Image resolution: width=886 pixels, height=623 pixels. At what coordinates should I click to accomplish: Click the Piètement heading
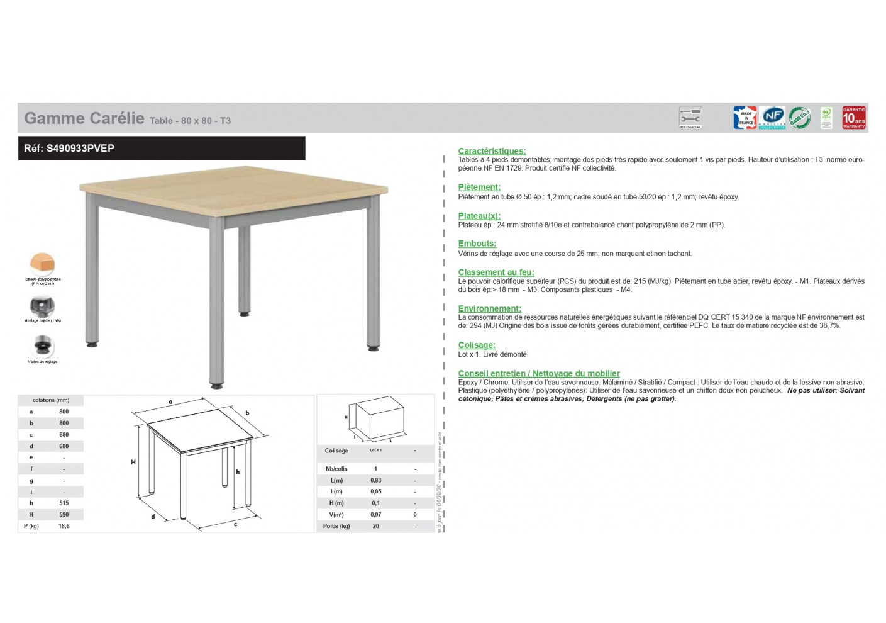click(479, 187)
